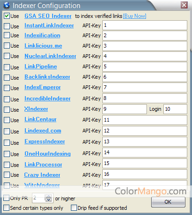Open the GSA SEO Indexer link
The width and height of the screenshot is (192, 215).
point(48,16)
